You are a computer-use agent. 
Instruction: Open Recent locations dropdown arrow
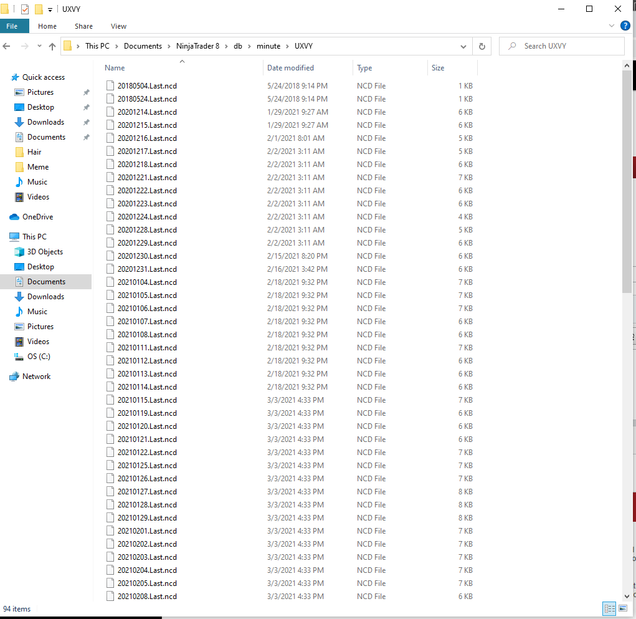point(39,46)
